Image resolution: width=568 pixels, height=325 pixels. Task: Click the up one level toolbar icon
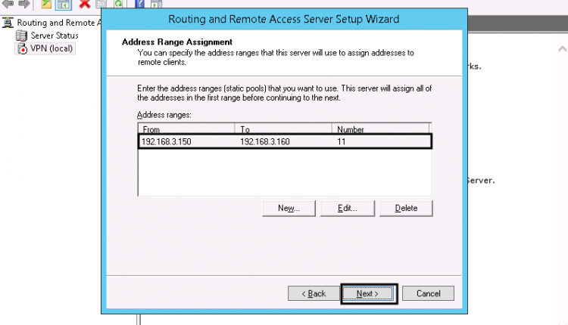[46, 4]
